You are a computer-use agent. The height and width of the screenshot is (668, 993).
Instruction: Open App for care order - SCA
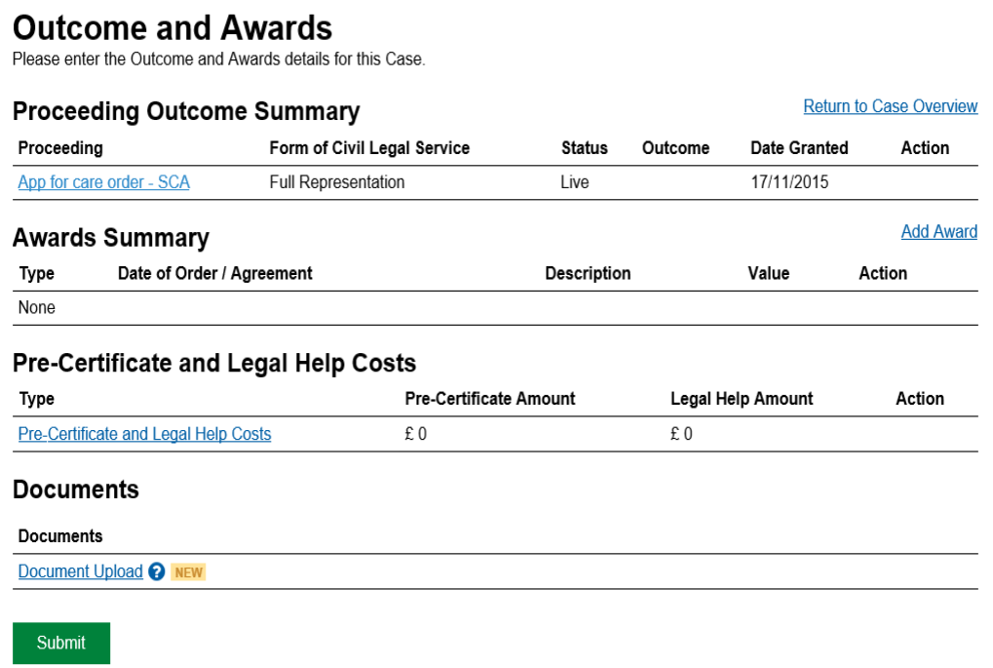tap(103, 182)
